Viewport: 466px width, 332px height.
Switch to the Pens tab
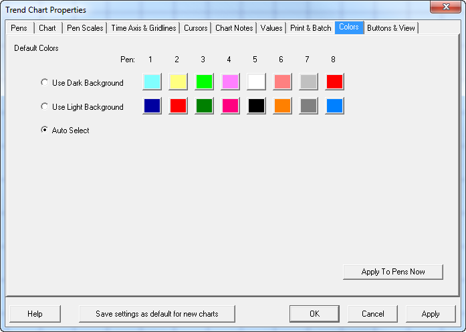click(19, 28)
